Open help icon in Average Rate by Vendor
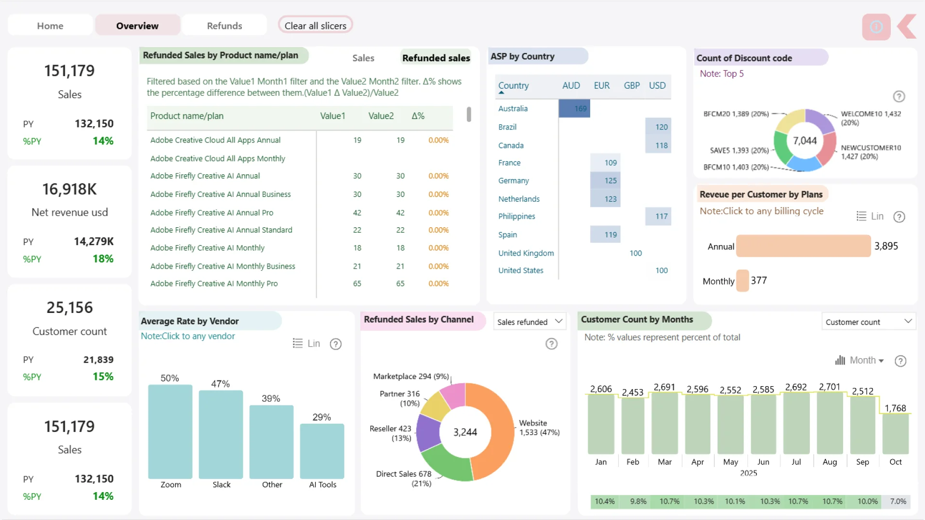This screenshot has height=520, width=925. coord(335,344)
